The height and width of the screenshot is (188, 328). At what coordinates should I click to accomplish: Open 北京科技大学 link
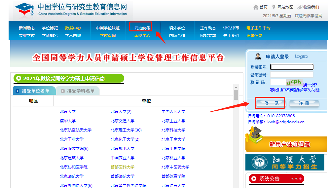click(x=173, y=130)
